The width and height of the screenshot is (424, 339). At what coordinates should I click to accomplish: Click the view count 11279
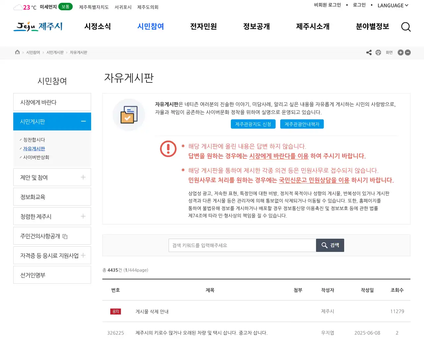(x=397, y=311)
